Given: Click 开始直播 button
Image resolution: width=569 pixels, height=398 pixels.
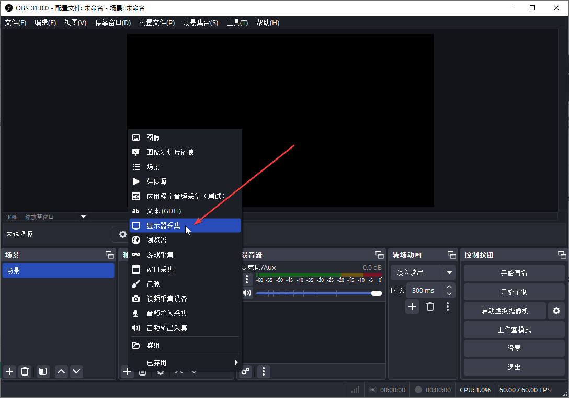Looking at the screenshot, I should 514,273.
